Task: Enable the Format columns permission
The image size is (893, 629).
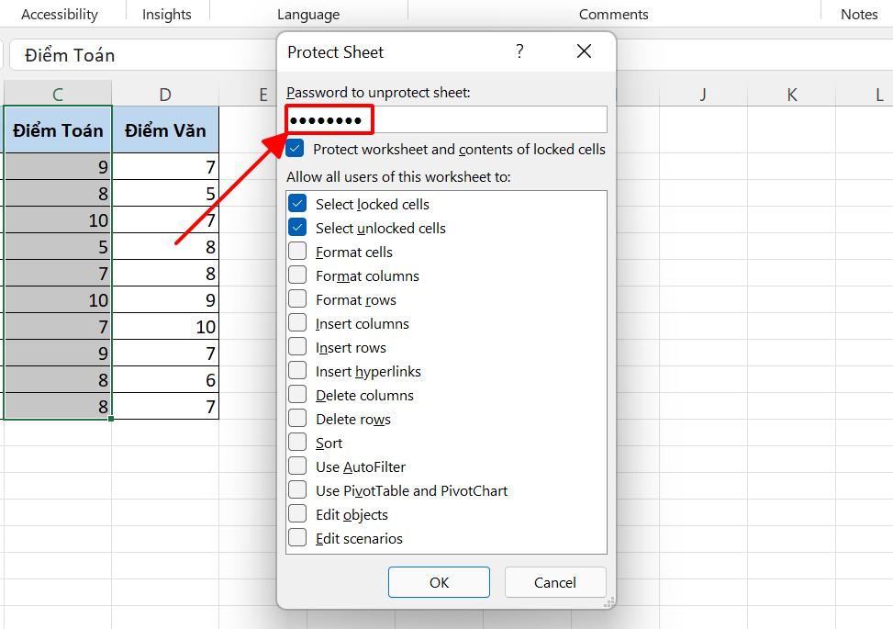Action: click(297, 275)
